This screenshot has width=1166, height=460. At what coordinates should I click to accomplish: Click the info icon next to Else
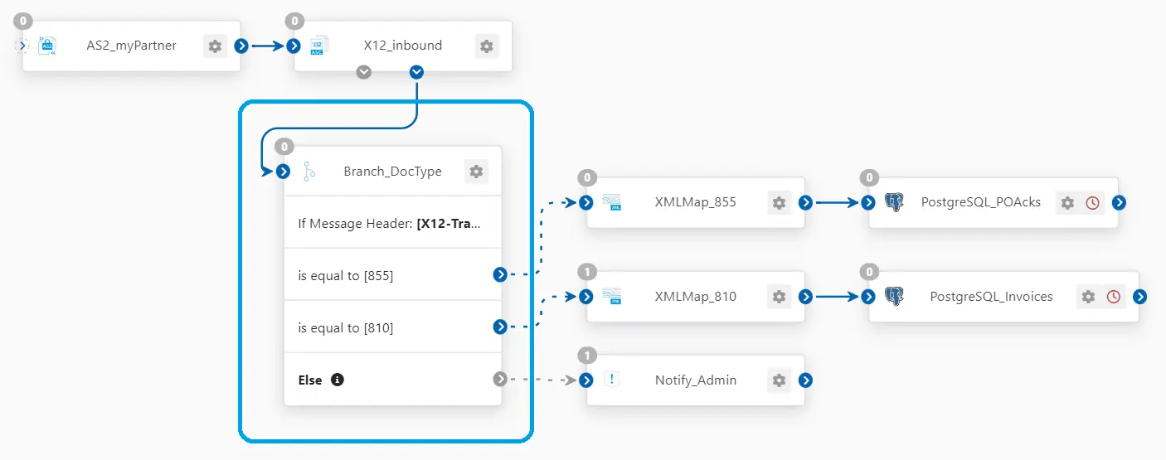pyautogui.click(x=337, y=380)
